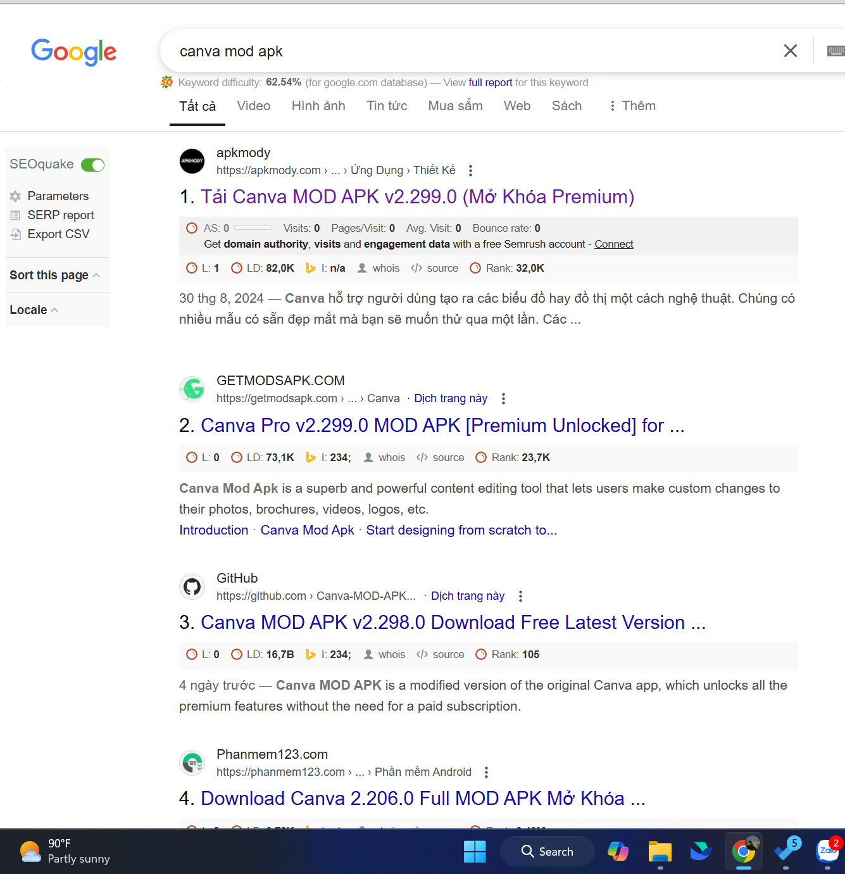
Task: Click the Google logo
Action: pyautogui.click(x=74, y=51)
